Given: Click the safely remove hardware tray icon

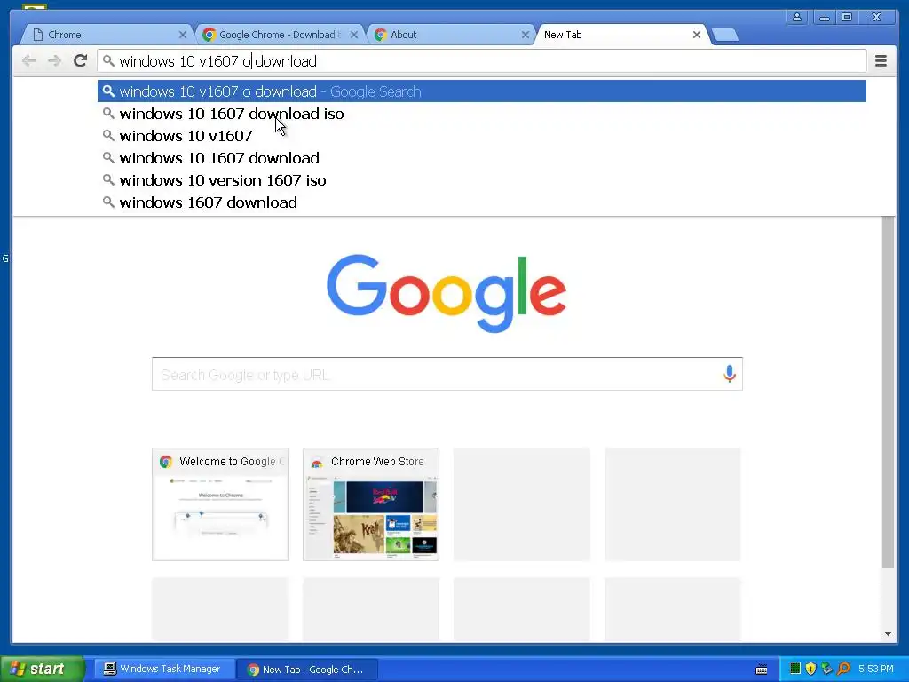Looking at the screenshot, I should pos(827,669).
